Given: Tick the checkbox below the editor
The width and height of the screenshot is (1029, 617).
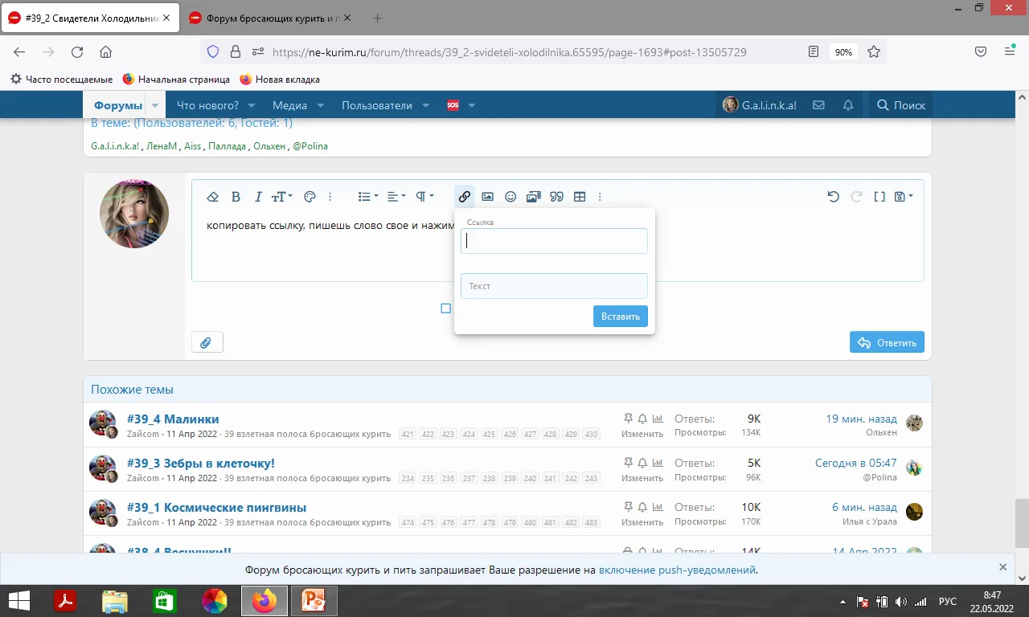Looking at the screenshot, I should pyautogui.click(x=446, y=308).
